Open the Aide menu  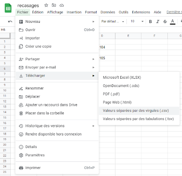pos(158,12)
